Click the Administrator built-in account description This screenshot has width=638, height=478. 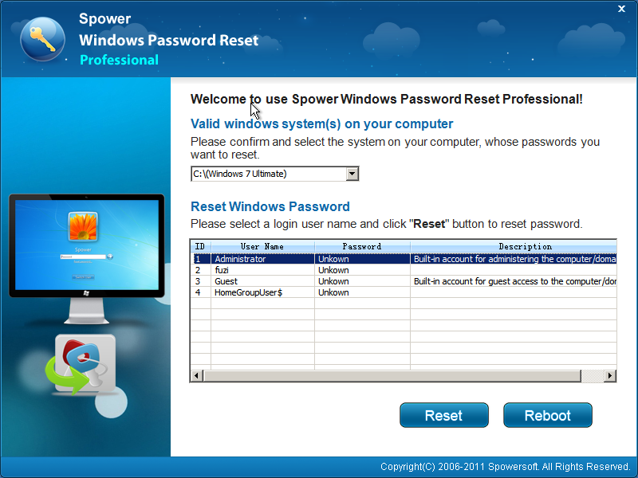pyautogui.click(x=514, y=259)
